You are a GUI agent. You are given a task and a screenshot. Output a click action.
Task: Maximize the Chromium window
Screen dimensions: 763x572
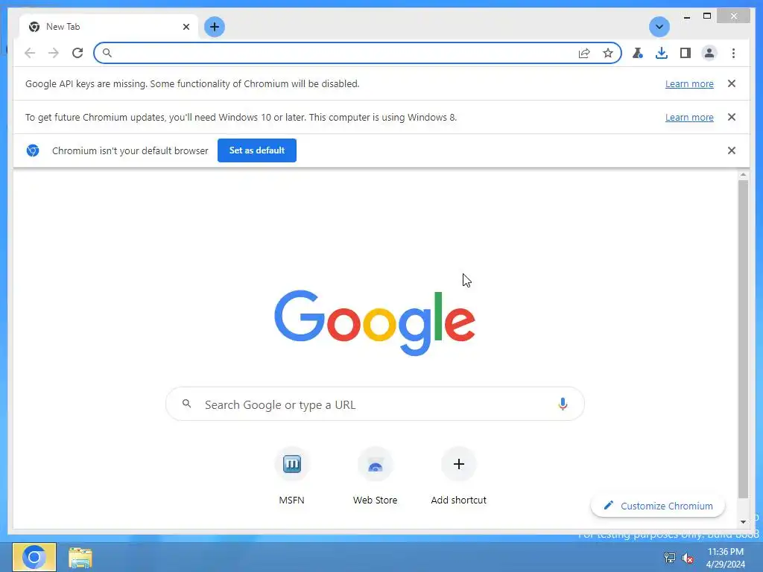pyautogui.click(x=707, y=16)
